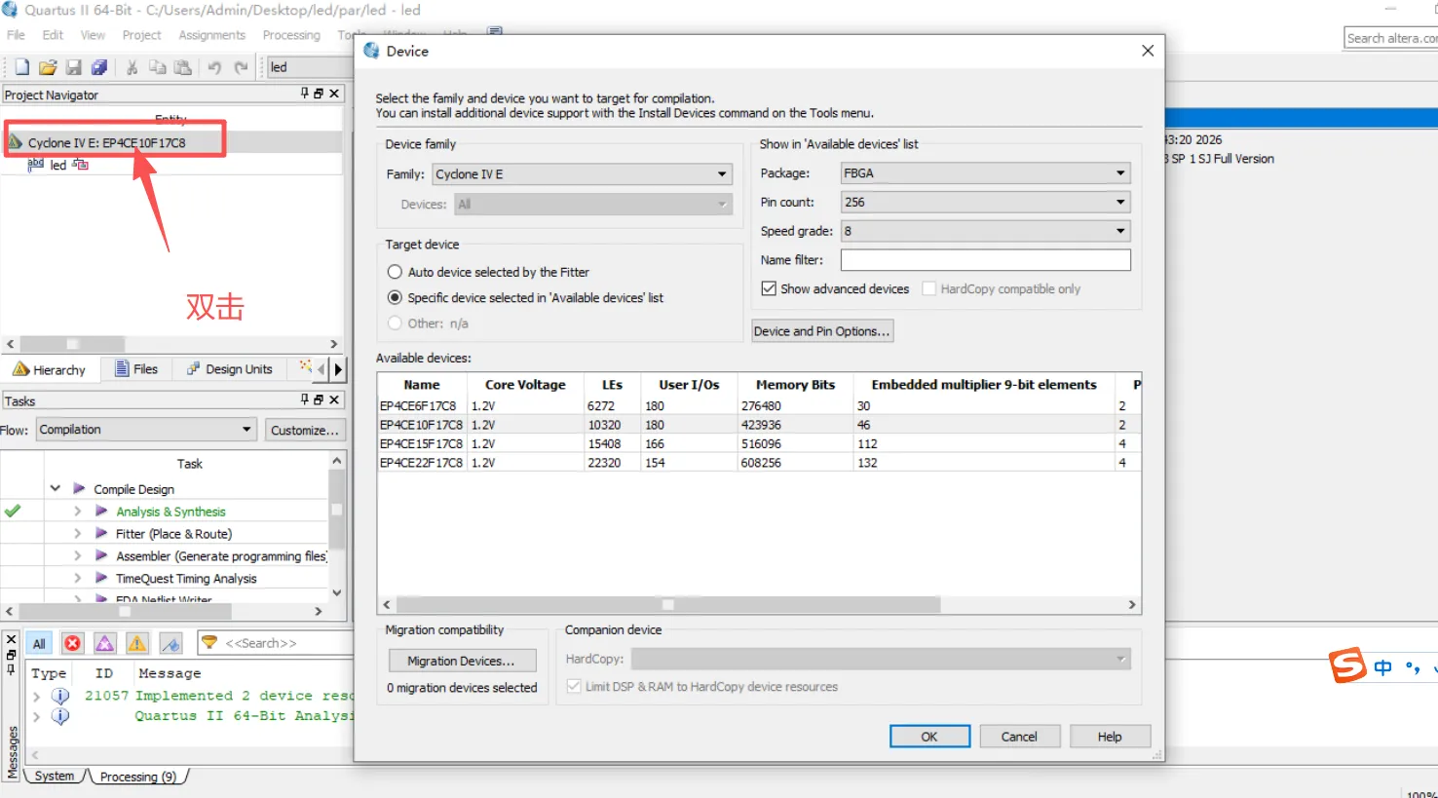Click the Chinese input mode indicator
The image size is (1438, 798).
[x=1382, y=667]
